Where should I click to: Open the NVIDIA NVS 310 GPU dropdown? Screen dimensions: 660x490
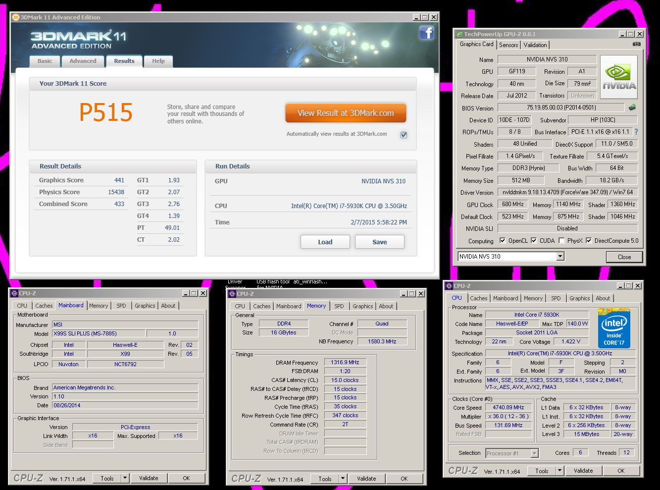pyautogui.click(x=560, y=256)
